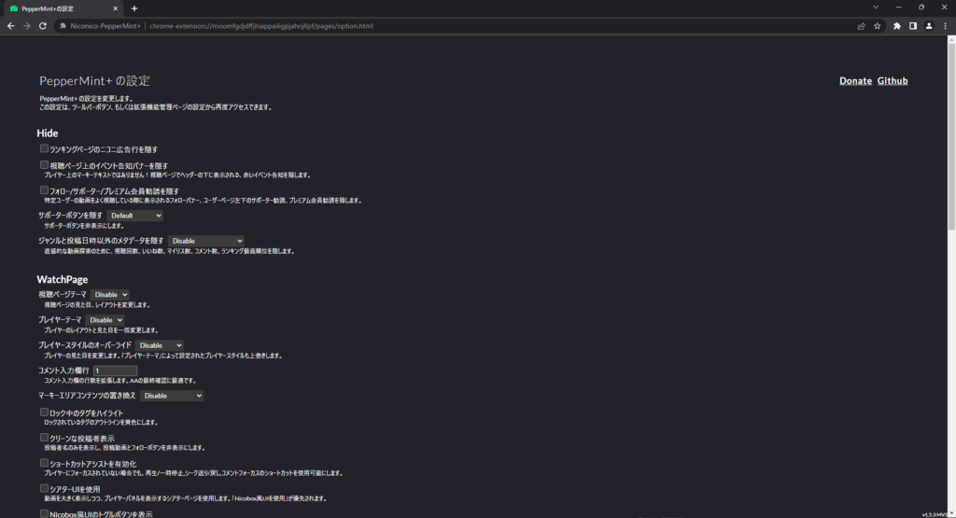Reload the page with the refresh icon

tap(43, 26)
